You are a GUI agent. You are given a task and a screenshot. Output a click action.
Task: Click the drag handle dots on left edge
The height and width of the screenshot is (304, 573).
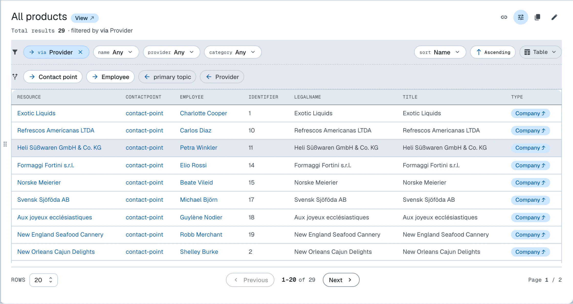(5, 144)
